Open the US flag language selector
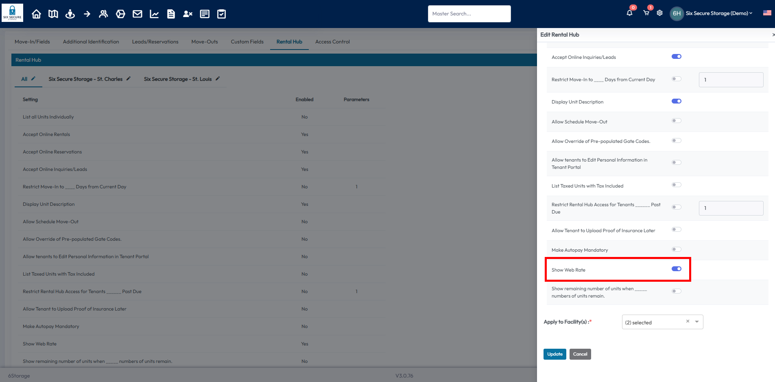Viewport: 775px width, 382px height. [767, 13]
